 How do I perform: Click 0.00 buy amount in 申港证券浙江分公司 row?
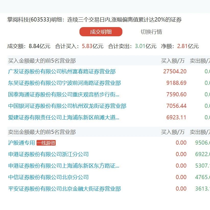[181, 154]
